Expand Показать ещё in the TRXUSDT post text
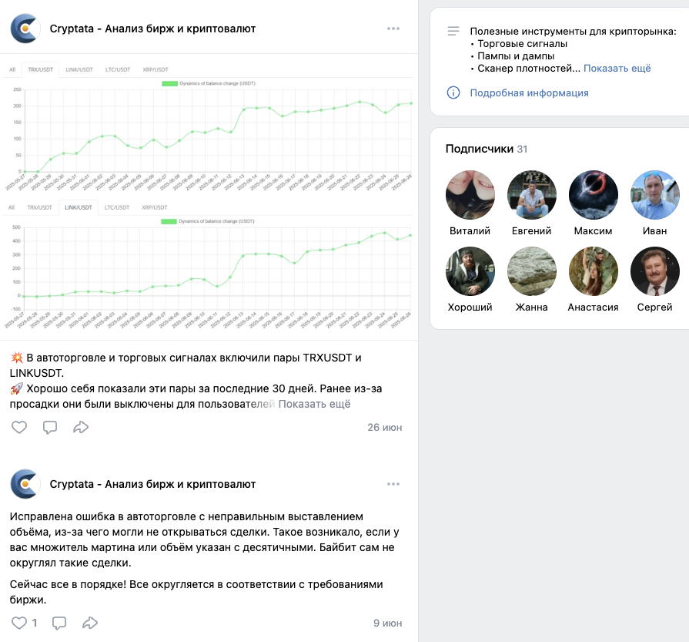The height and width of the screenshot is (642, 689). (315, 404)
